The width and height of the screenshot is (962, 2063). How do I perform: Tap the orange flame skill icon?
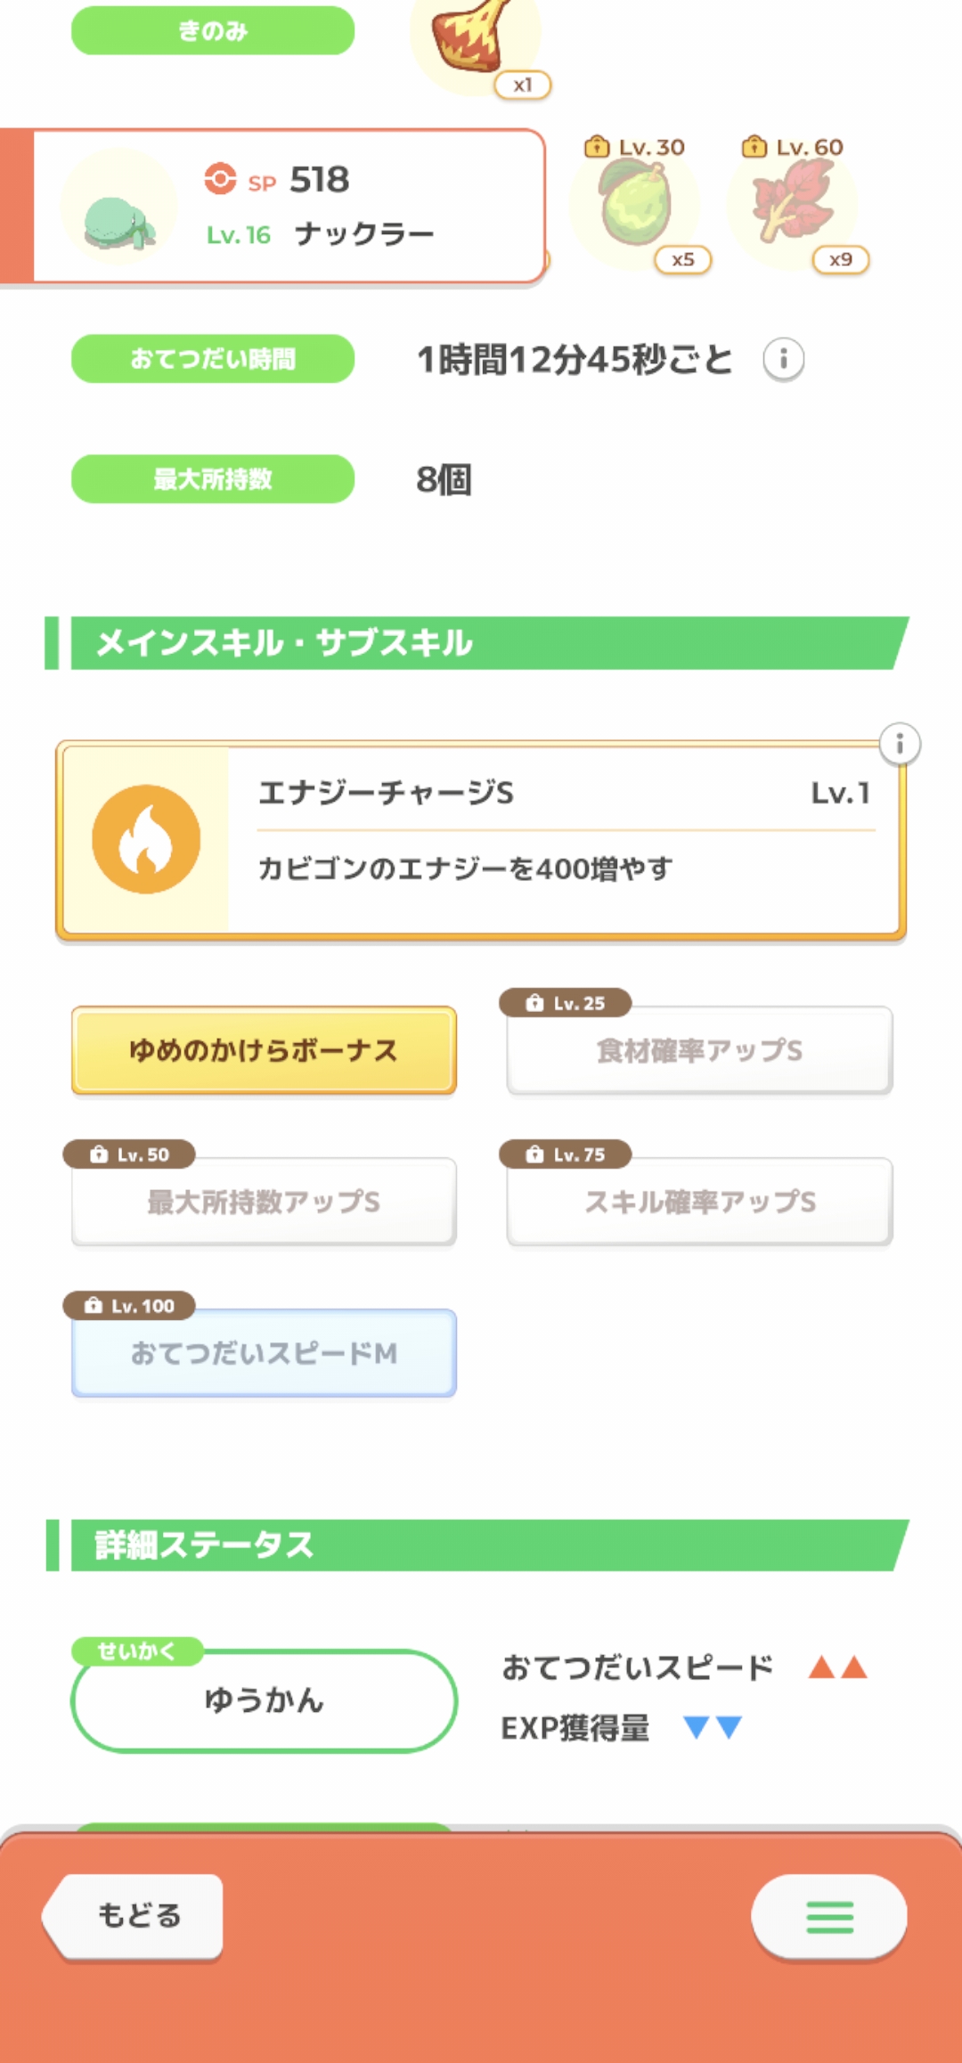[146, 839]
